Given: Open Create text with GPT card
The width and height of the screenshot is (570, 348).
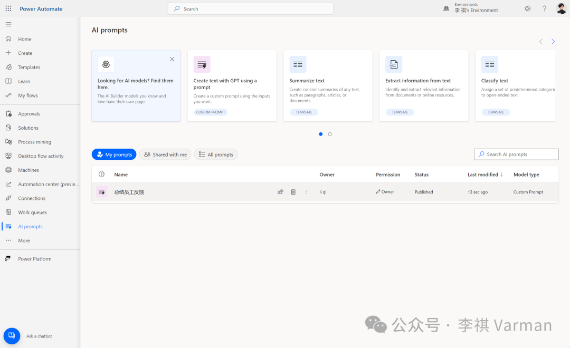Looking at the screenshot, I should pyautogui.click(x=232, y=86).
